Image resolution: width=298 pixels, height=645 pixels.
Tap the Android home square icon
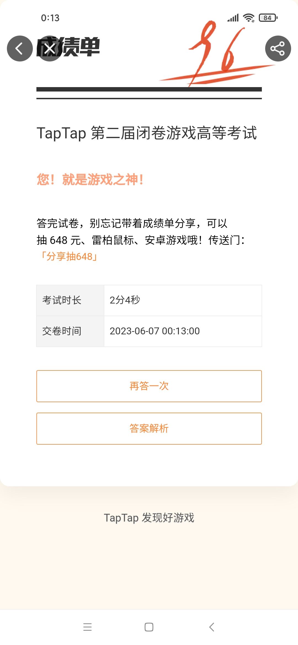149,627
